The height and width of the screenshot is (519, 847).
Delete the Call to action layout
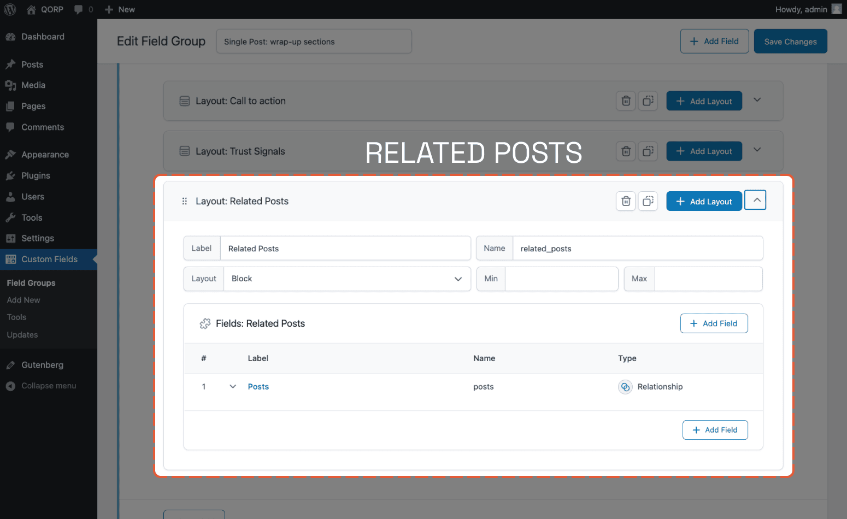(x=625, y=101)
